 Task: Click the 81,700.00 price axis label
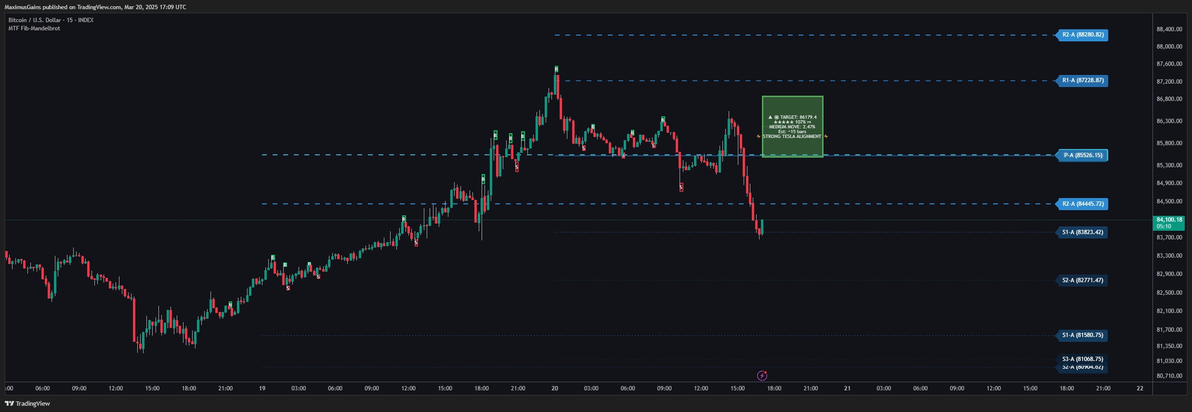[x=1169, y=330]
